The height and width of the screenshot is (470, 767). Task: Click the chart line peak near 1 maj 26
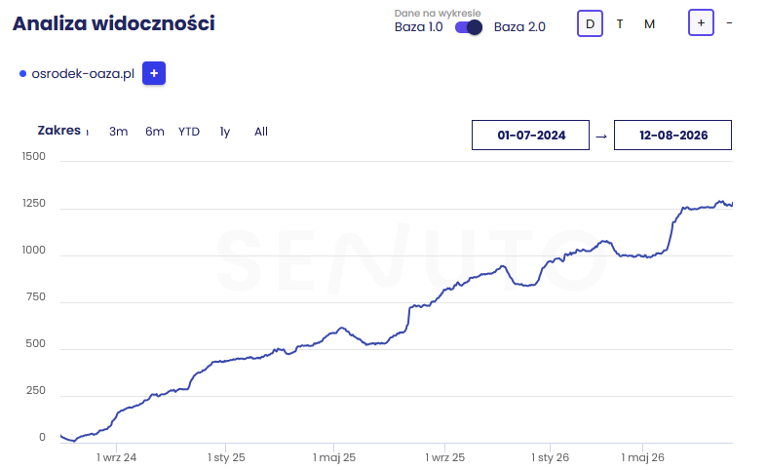605,241
